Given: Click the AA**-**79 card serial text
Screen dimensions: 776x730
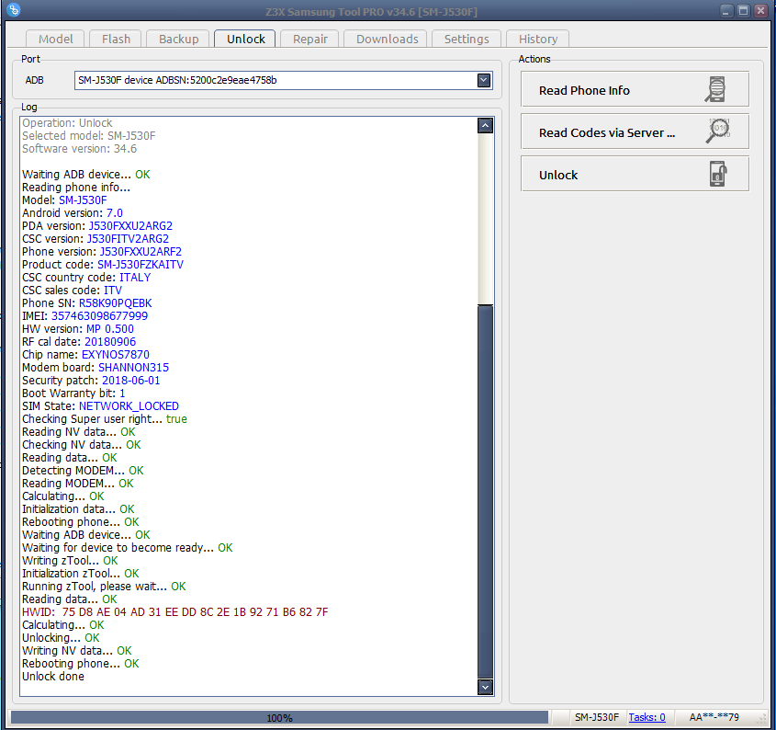Looking at the screenshot, I should [x=714, y=717].
